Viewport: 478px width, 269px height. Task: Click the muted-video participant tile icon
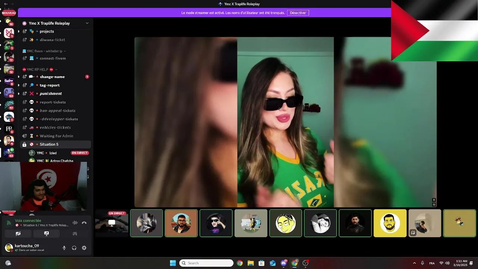[413, 233]
